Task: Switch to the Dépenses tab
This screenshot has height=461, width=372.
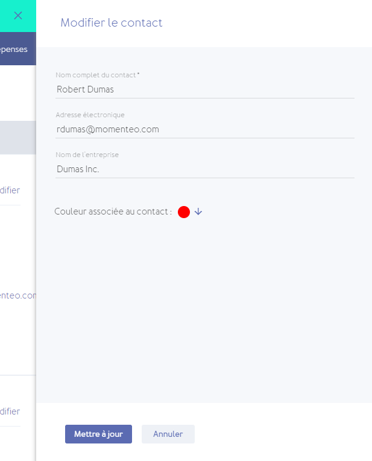Action: click(14, 50)
